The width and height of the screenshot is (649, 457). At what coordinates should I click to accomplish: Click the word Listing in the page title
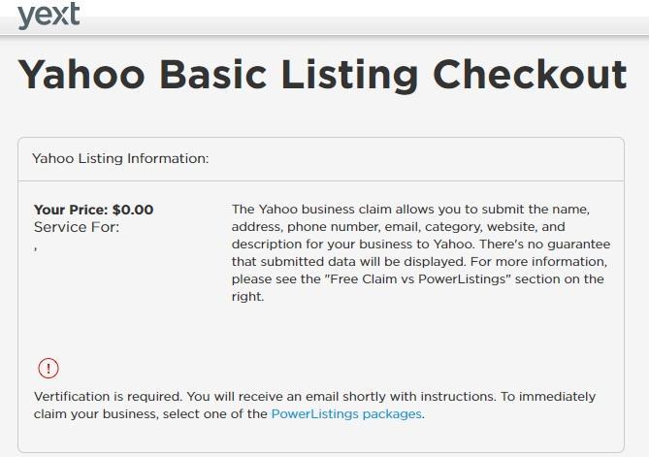click(x=350, y=75)
